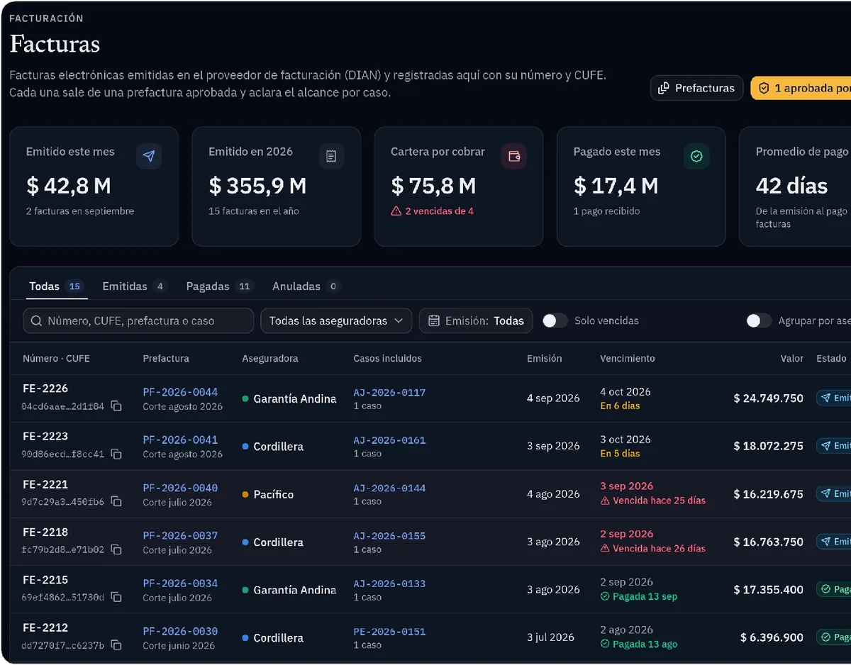Click check icon in Pagado este mes card
This screenshot has width=851, height=665.
696,157
